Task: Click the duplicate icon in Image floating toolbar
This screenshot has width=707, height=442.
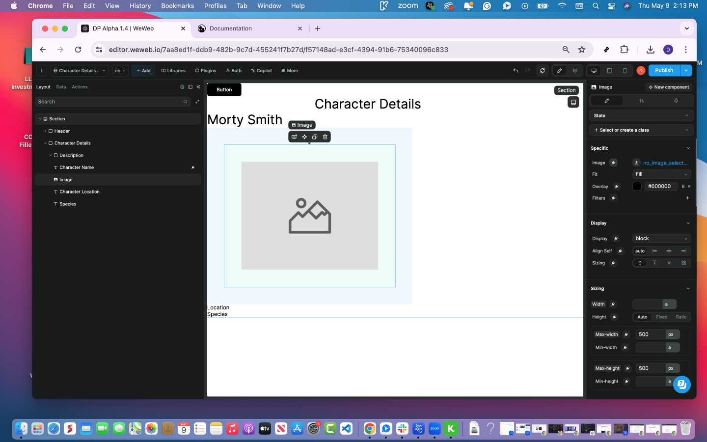Action: point(315,137)
